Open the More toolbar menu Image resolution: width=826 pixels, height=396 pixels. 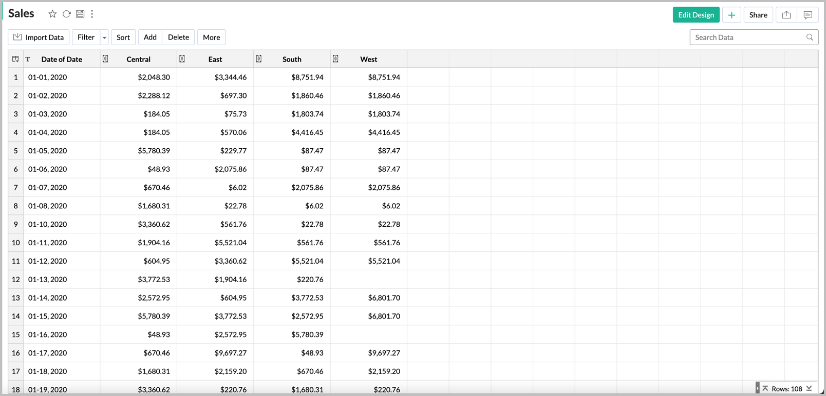point(211,37)
